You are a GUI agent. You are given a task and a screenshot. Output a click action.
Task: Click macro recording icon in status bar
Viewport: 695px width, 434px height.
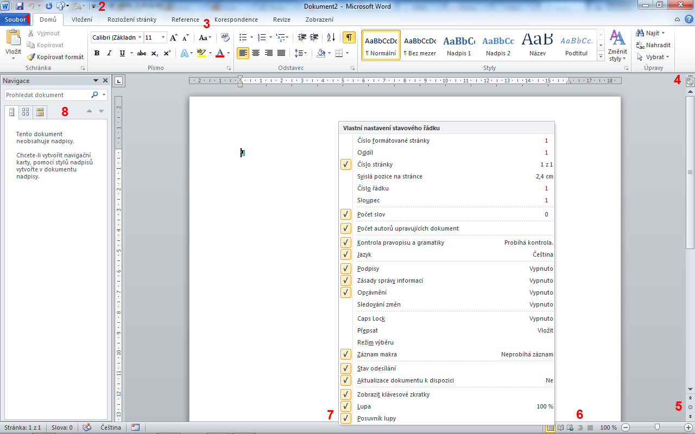135,427
